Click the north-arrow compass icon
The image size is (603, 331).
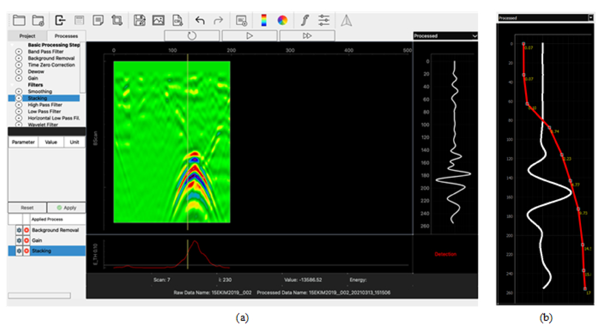click(347, 20)
